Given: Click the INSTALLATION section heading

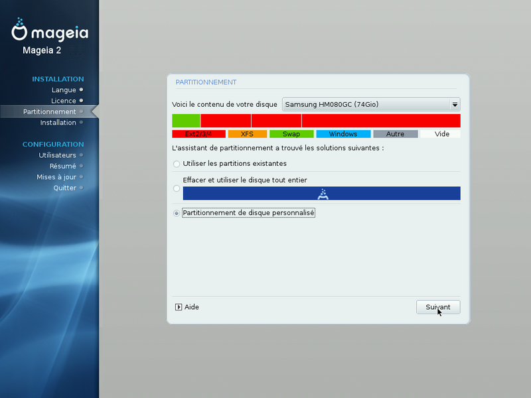Looking at the screenshot, I should 58,79.
